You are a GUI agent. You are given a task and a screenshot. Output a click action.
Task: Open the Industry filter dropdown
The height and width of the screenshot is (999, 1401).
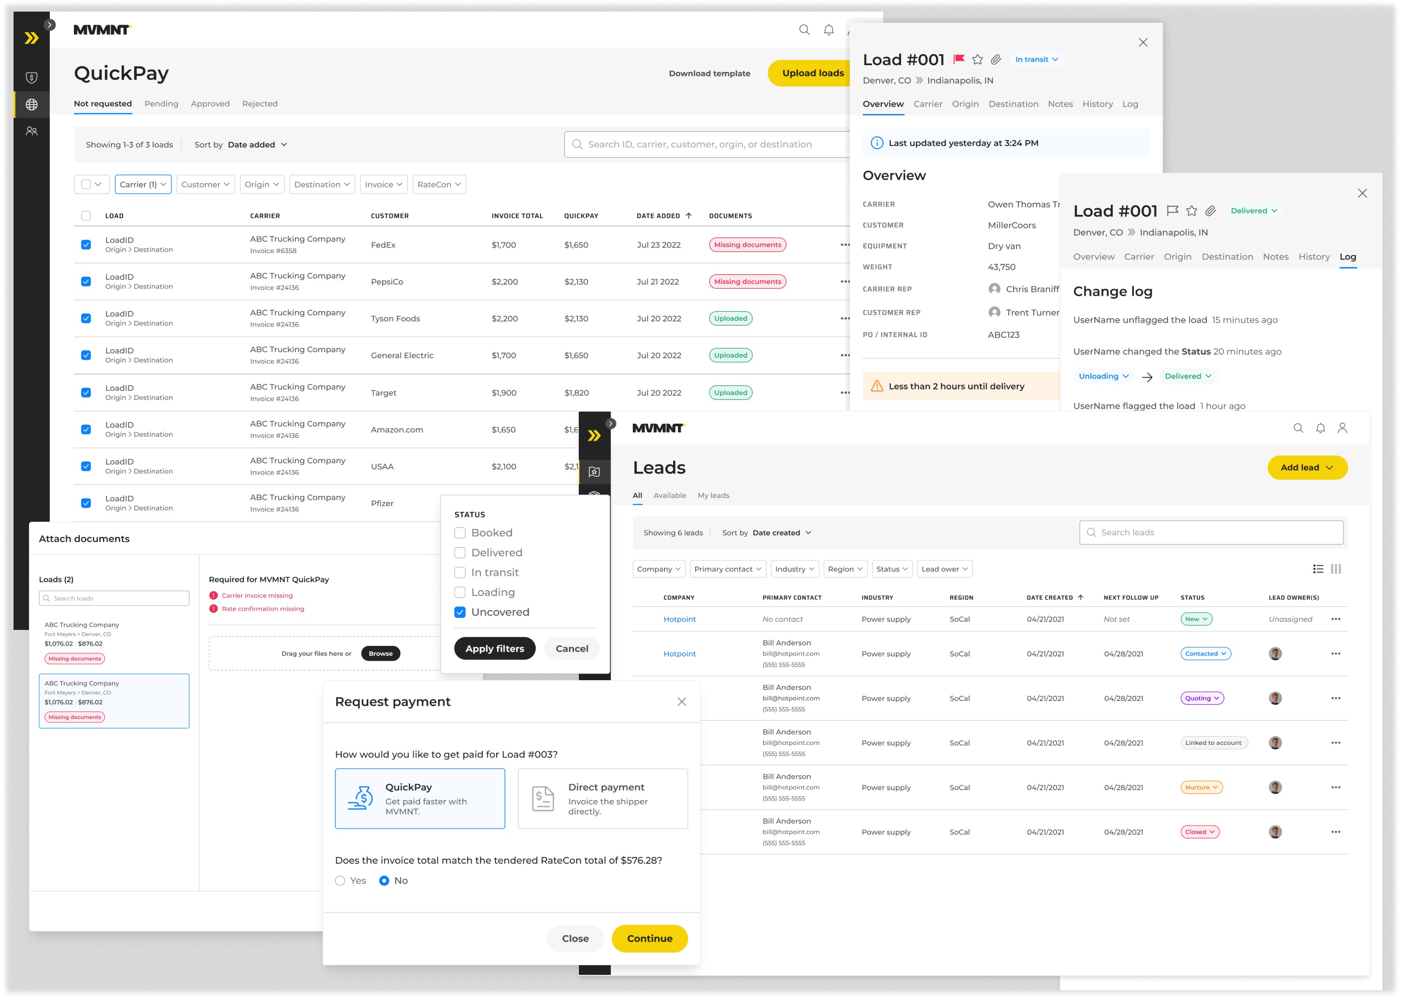pos(794,569)
